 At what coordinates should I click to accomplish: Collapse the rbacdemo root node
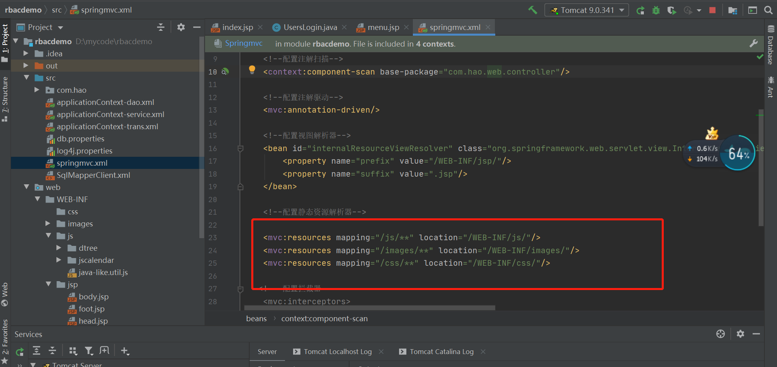coord(16,41)
